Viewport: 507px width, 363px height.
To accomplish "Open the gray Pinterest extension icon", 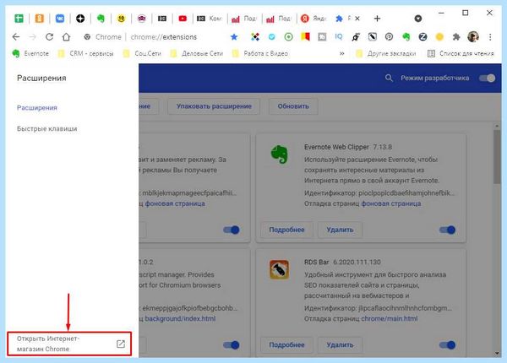I will (x=389, y=37).
